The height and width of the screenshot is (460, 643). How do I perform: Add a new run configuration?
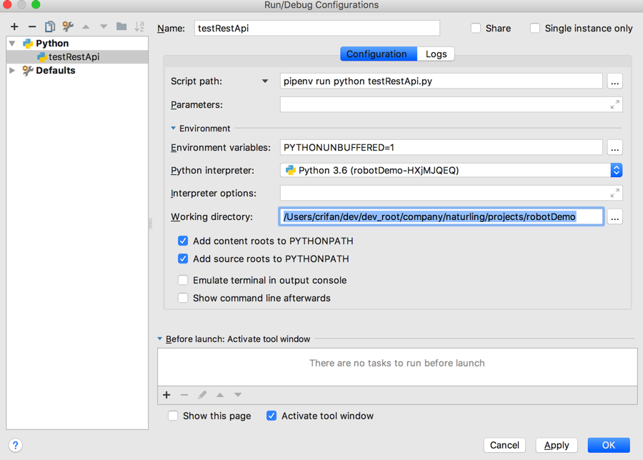pyautogui.click(x=14, y=26)
